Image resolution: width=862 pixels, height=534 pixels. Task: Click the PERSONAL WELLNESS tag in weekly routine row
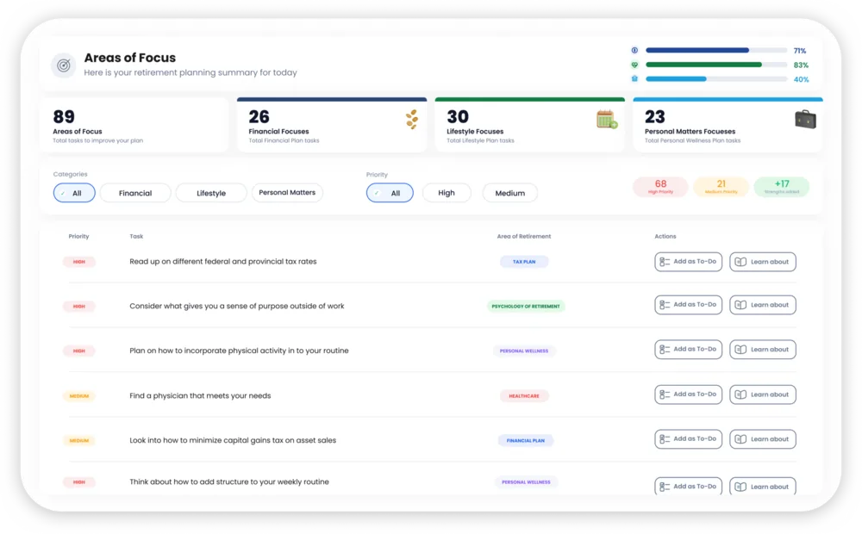point(526,481)
